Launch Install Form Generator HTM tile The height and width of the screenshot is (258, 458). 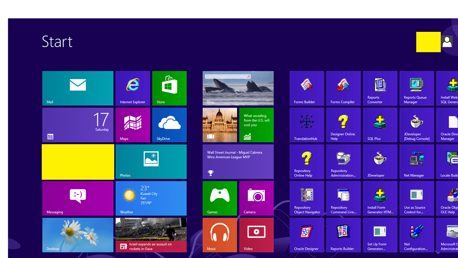[380, 198]
